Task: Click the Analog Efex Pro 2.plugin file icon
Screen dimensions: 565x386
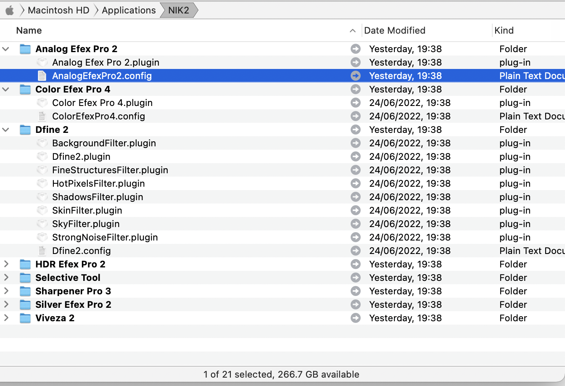Action: tap(42, 62)
